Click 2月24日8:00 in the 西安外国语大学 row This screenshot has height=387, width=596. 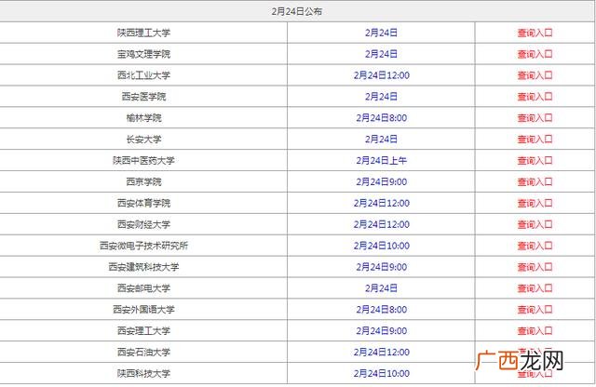click(x=382, y=309)
